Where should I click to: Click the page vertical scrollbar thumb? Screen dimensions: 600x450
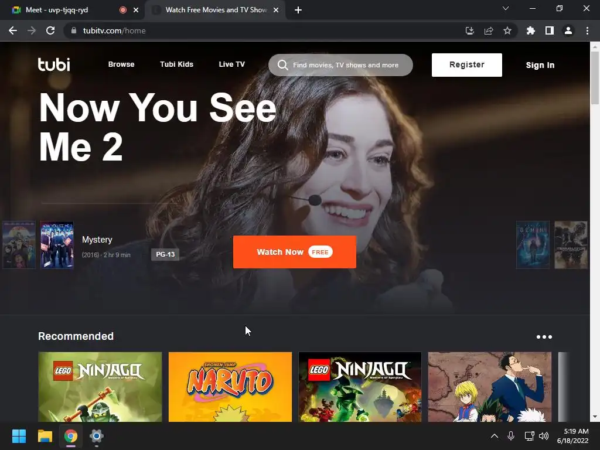tap(595, 77)
